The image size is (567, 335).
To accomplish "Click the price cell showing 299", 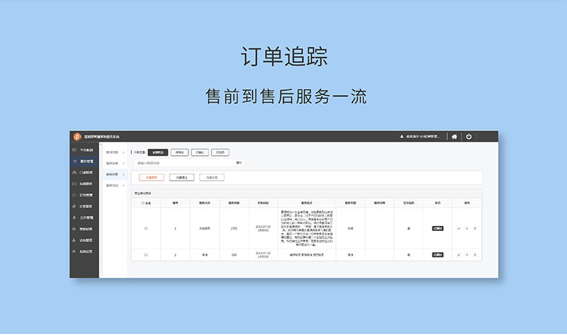I will [x=234, y=255].
